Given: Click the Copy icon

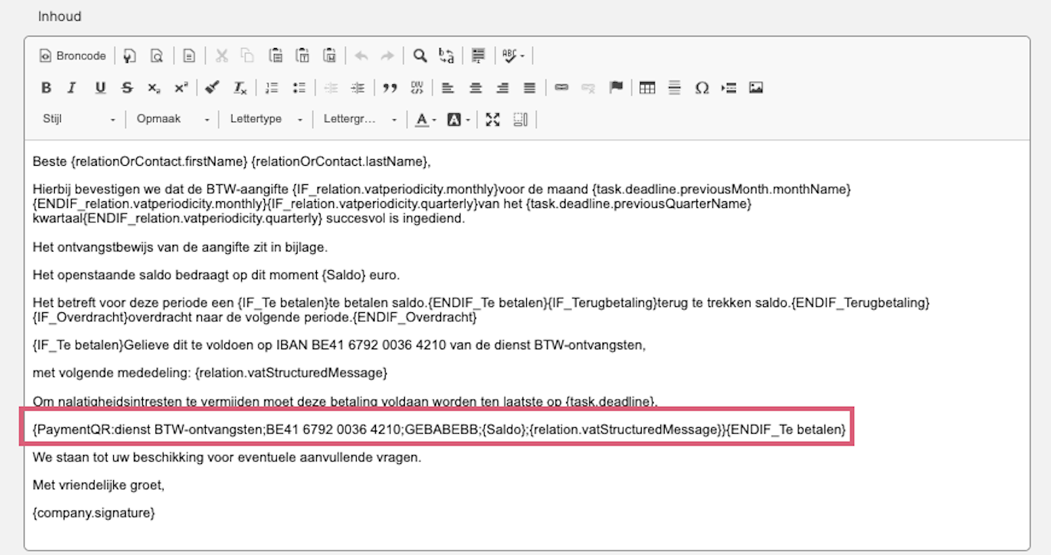Looking at the screenshot, I should click(x=248, y=55).
